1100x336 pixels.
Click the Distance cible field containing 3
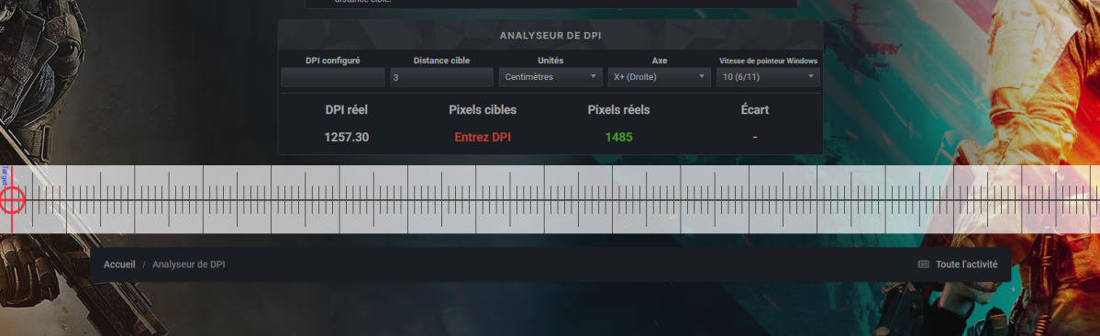click(x=442, y=77)
